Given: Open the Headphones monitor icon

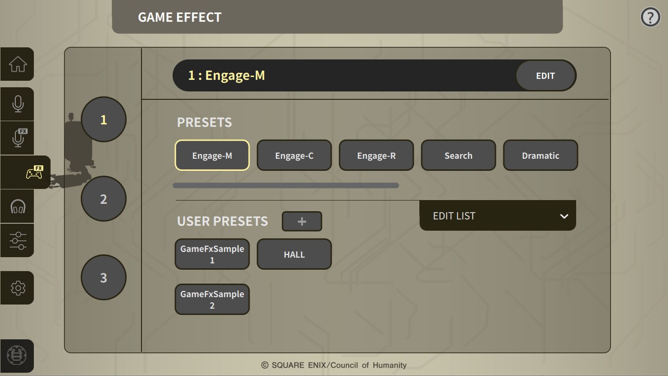Looking at the screenshot, I should (17, 206).
